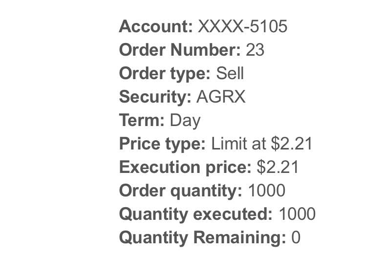Select the quantity executed value 1000

coord(297,214)
